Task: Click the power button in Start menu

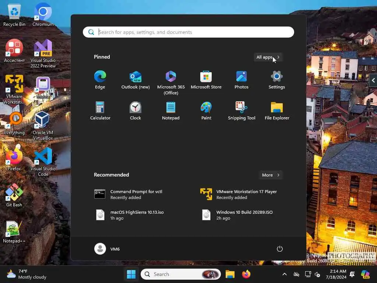Action: click(x=280, y=249)
